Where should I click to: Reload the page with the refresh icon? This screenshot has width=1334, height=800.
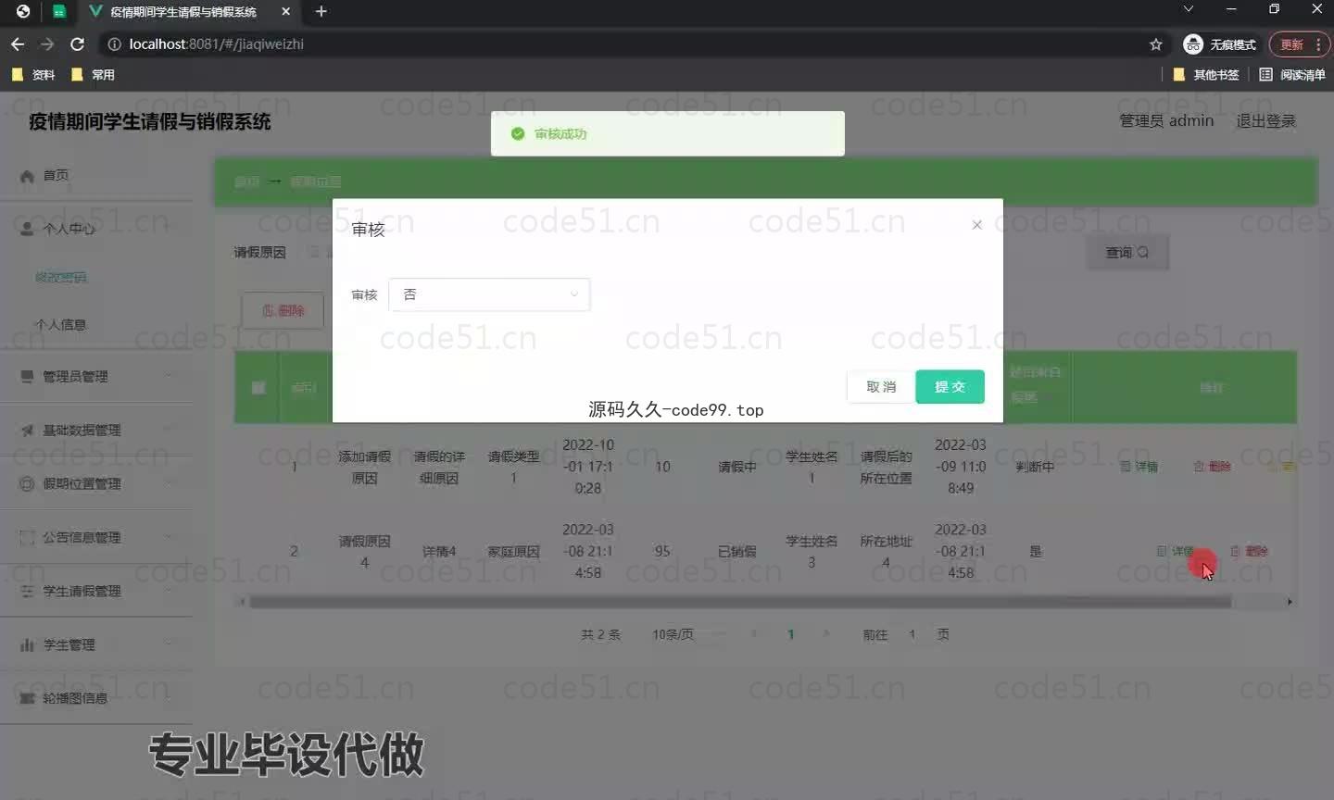pos(78,44)
